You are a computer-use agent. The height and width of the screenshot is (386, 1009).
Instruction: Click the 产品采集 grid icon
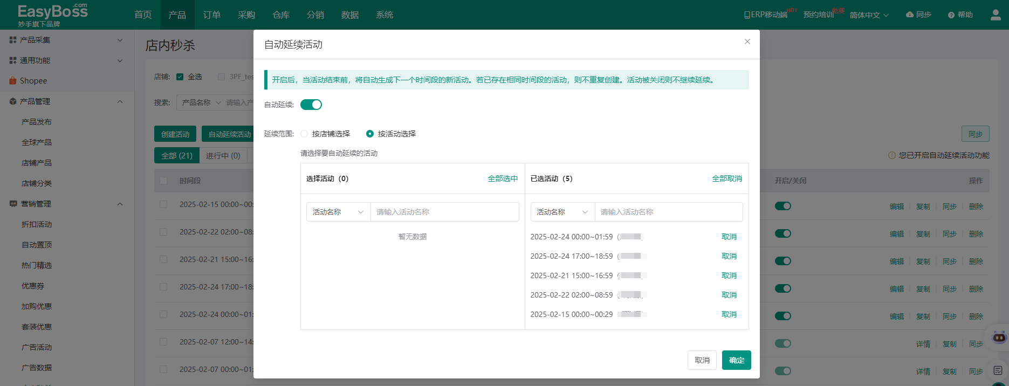point(13,40)
